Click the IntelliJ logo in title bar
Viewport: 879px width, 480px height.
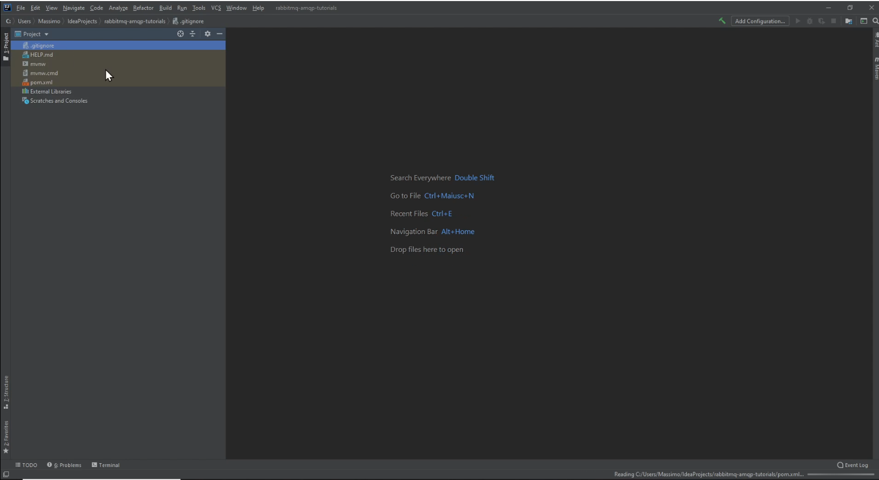coord(7,8)
